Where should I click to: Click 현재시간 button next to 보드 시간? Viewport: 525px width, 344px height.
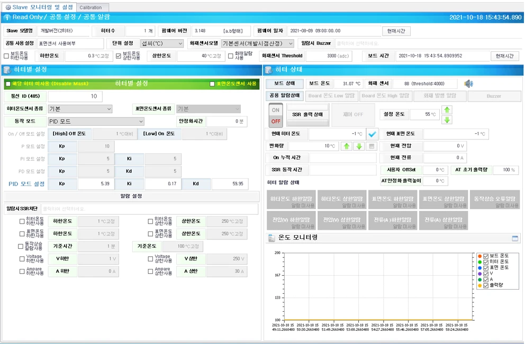tap(504, 56)
